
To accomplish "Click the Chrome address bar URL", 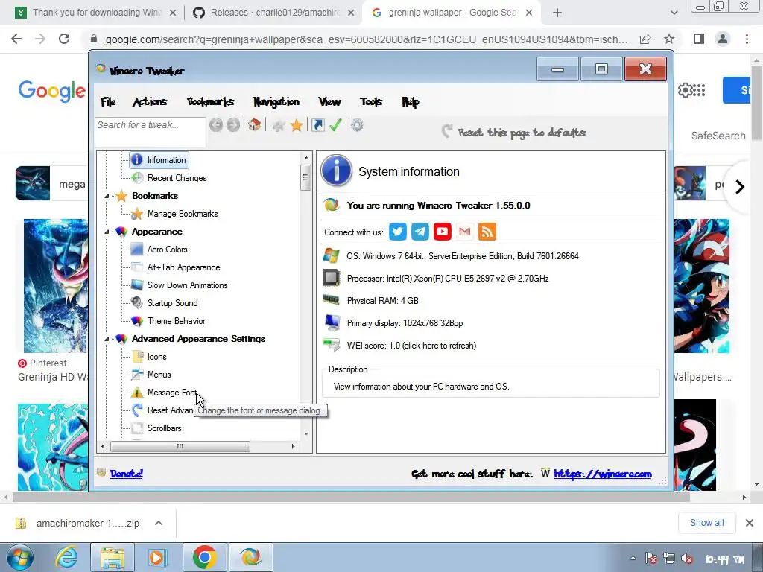I will click(x=366, y=39).
